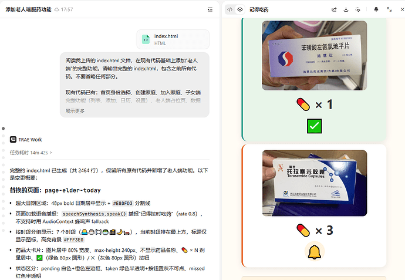Click the green checkmark taken button
This screenshot has width=405, height=280.
tap(315, 126)
